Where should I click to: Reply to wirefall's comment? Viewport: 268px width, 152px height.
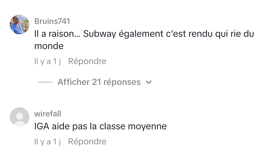click(87, 142)
